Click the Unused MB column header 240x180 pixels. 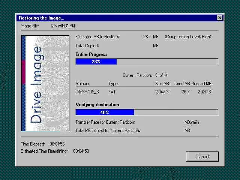click(201, 84)
